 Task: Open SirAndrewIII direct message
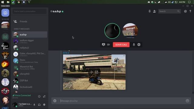pyautogui.click(x=30, y=87)
